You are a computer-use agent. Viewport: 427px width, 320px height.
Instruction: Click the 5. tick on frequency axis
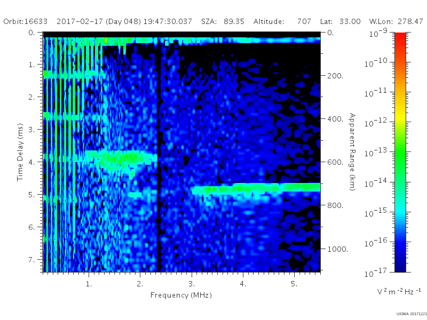click(294, 284)
